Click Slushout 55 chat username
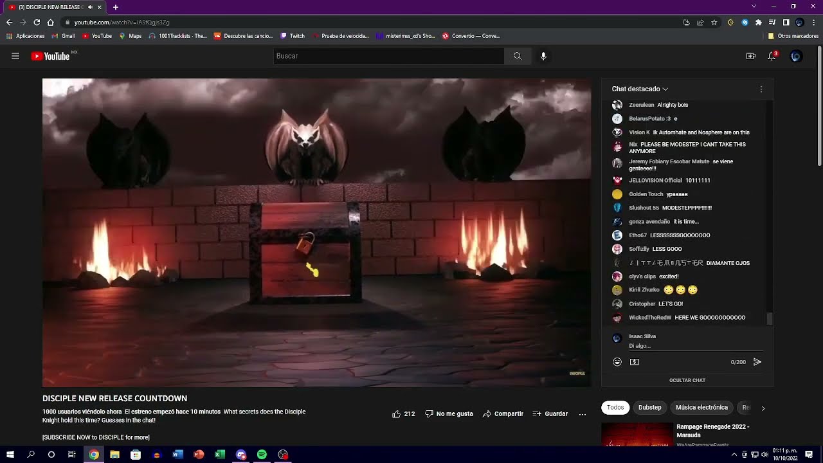The height and width of the screenshot is (463, 823). pos(644,208)
